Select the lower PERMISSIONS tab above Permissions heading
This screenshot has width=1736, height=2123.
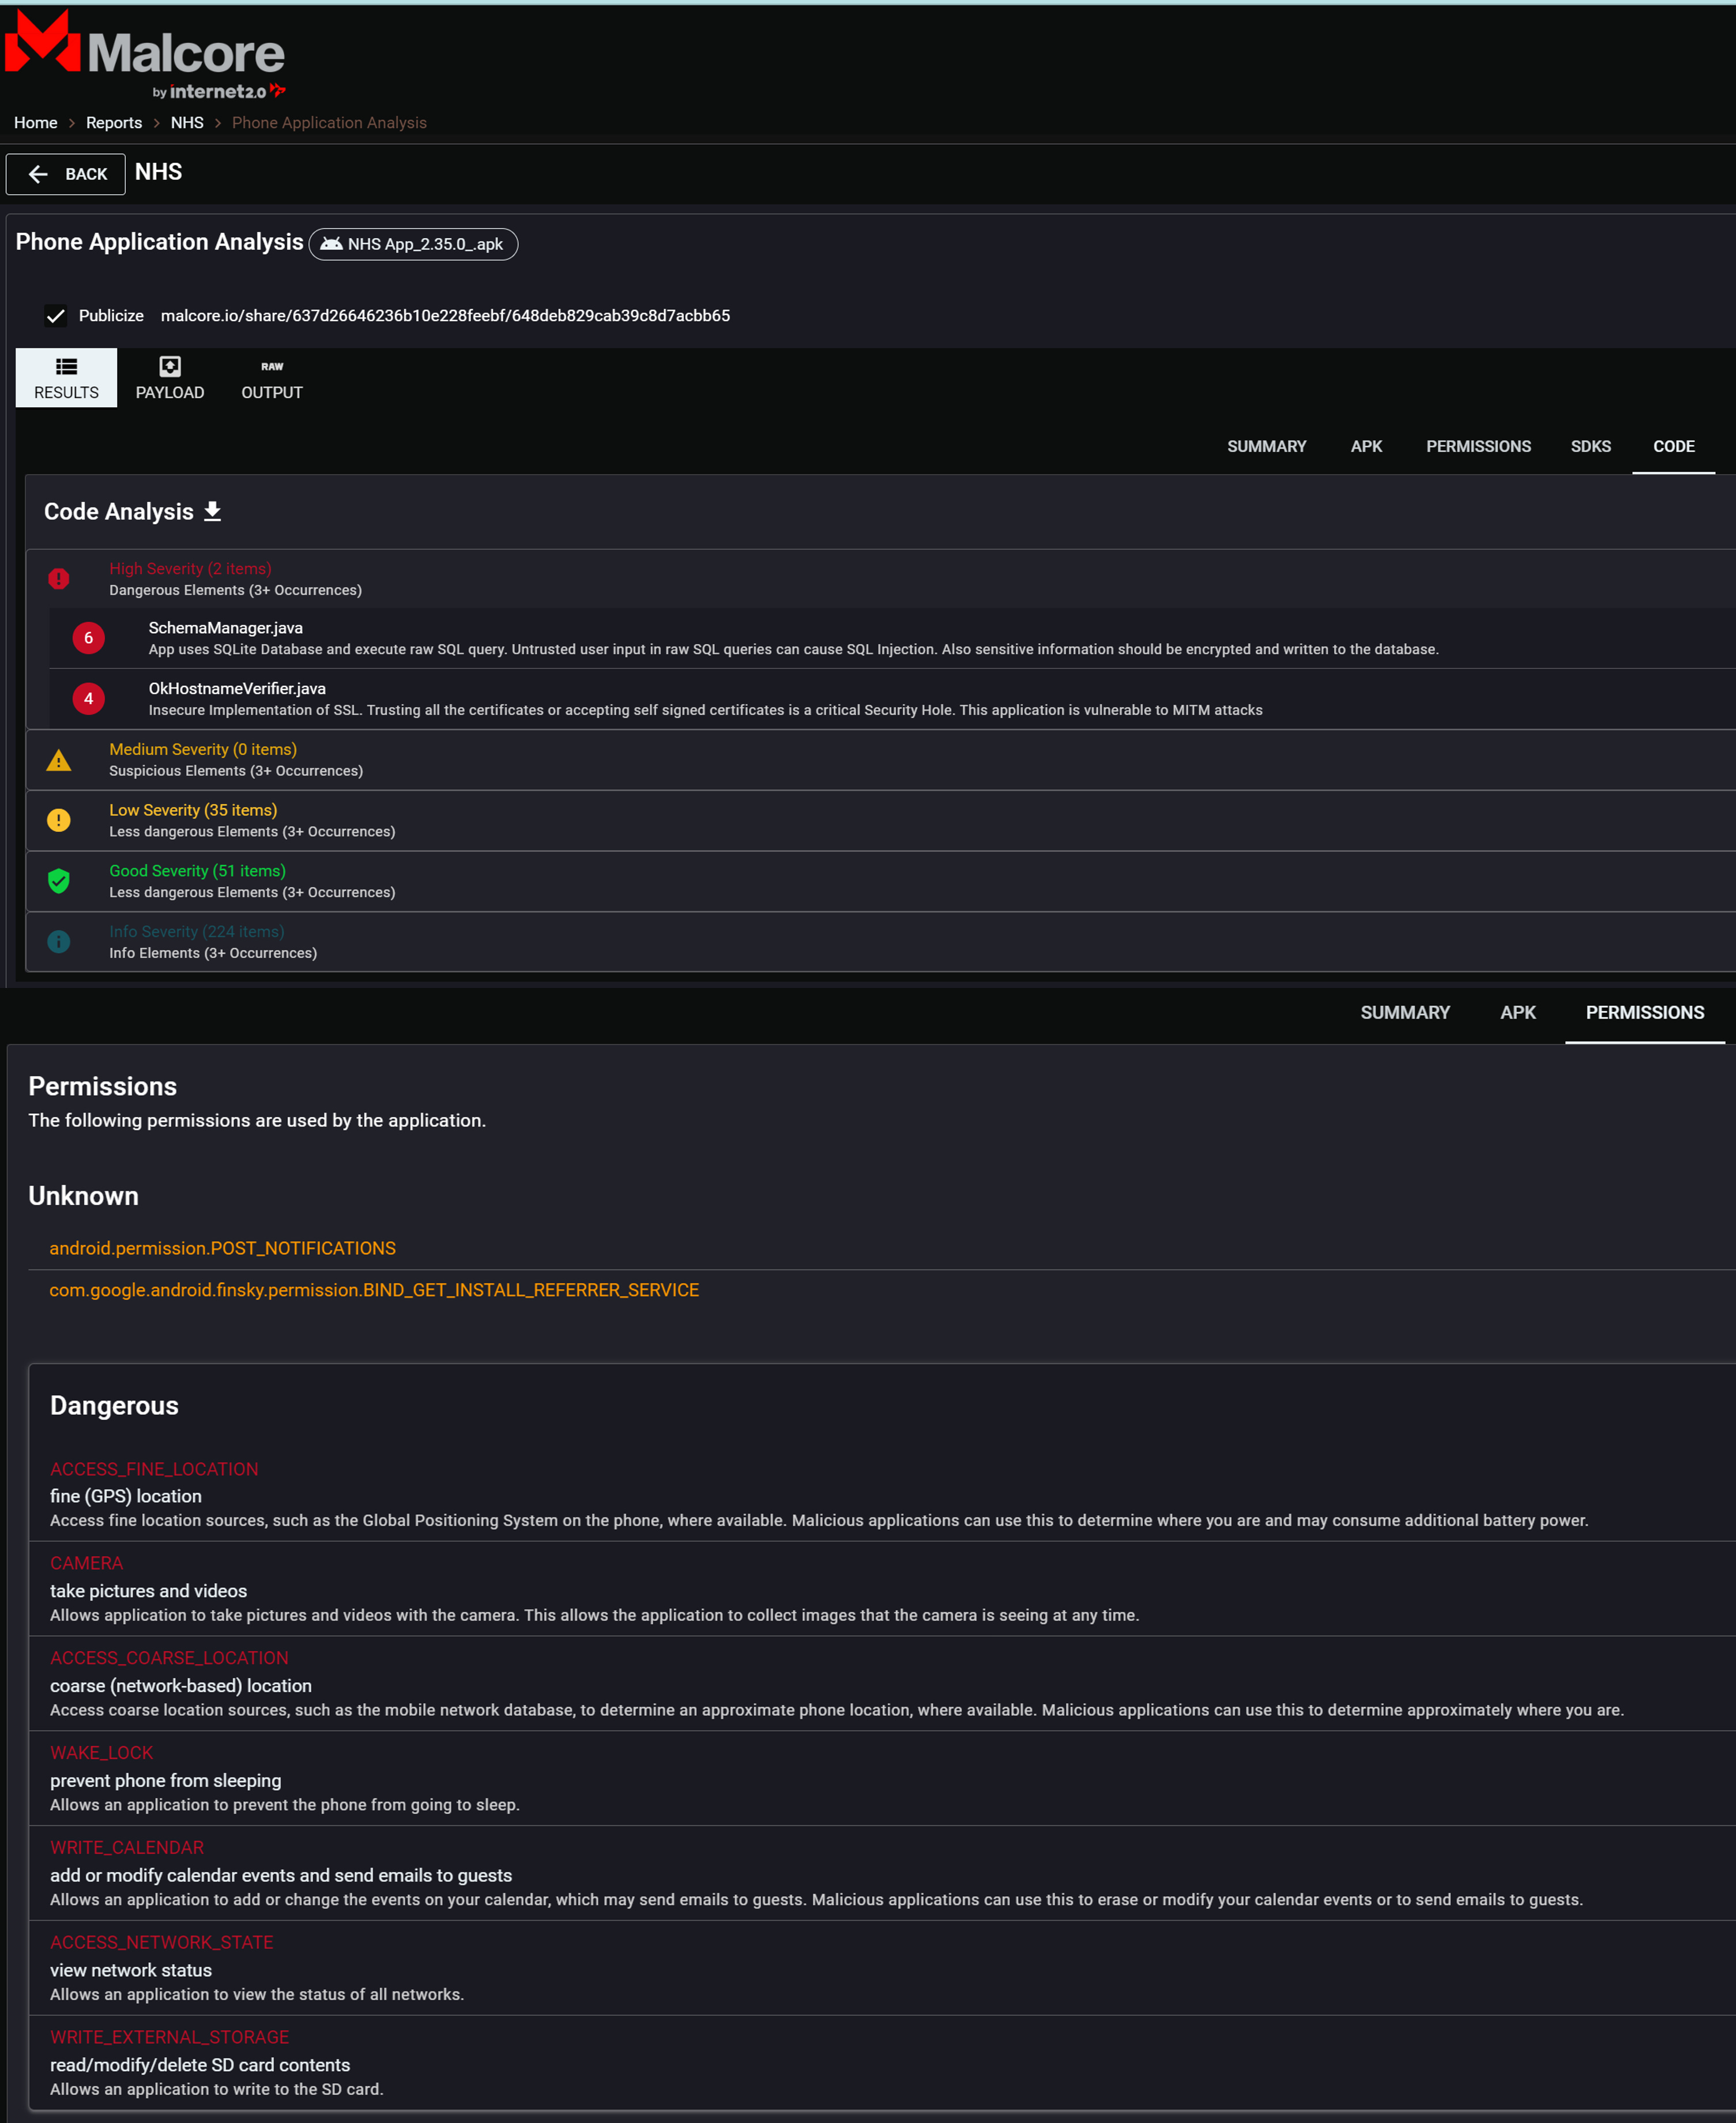[1644, 1013]
